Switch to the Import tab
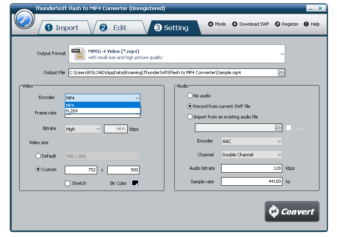The image size is (337, 237). tap(65, 27)
